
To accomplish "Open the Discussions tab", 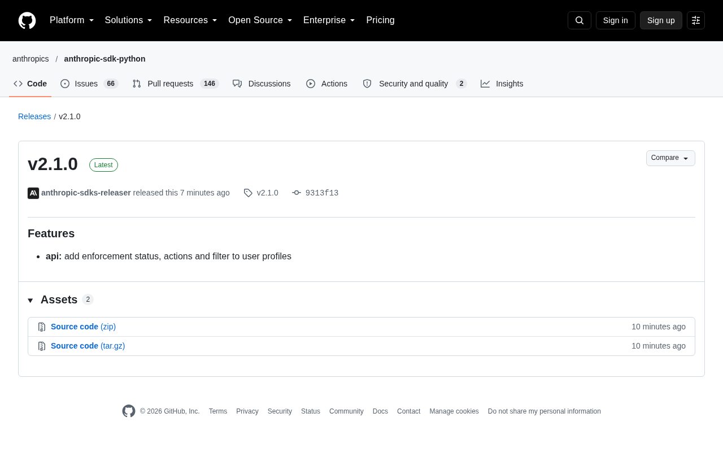I will (262, 84).
